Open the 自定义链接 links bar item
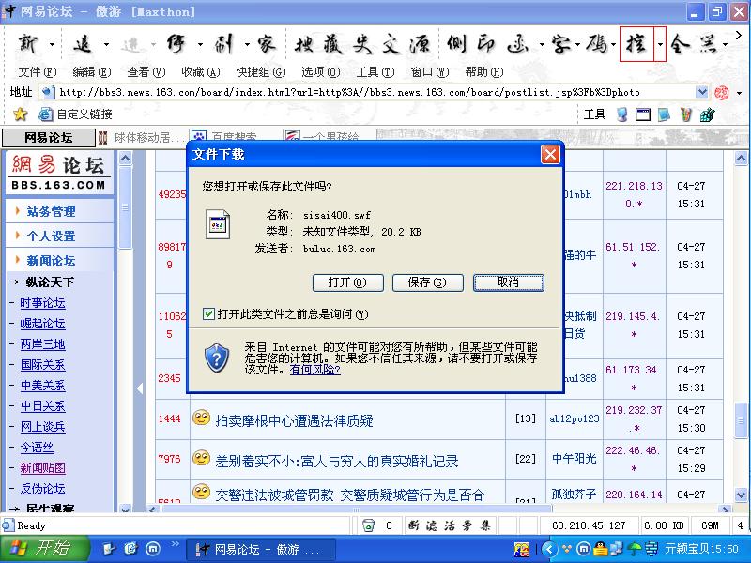The width and height of the screenshot is (751, 563). [x=75, y=114]
